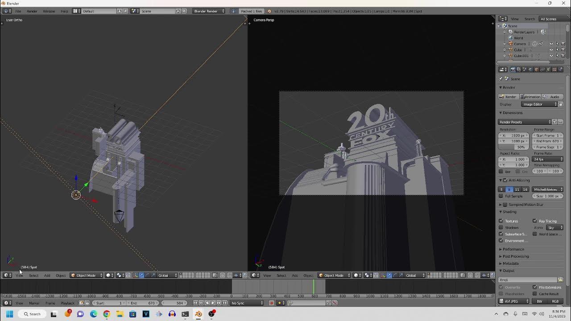Click the Windows Start button
Screen dimensions: 571x321
pyautogui.click(x=9, y=314)
